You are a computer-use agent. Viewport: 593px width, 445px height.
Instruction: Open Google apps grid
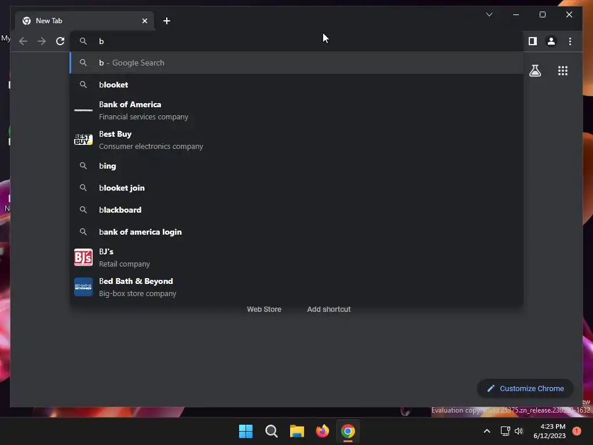tap(563, 71)
